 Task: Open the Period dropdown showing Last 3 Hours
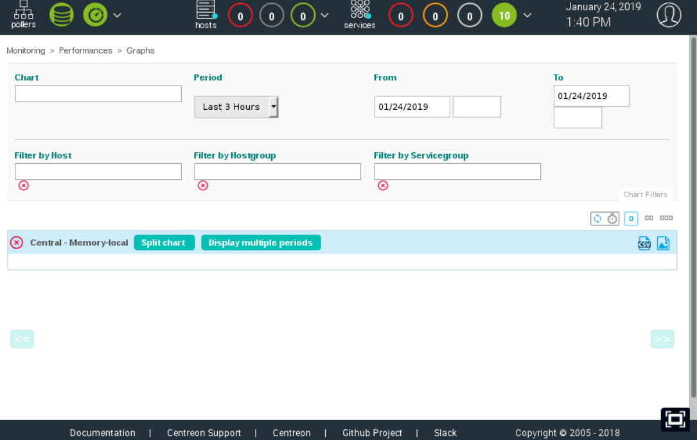tap(236, 107)
